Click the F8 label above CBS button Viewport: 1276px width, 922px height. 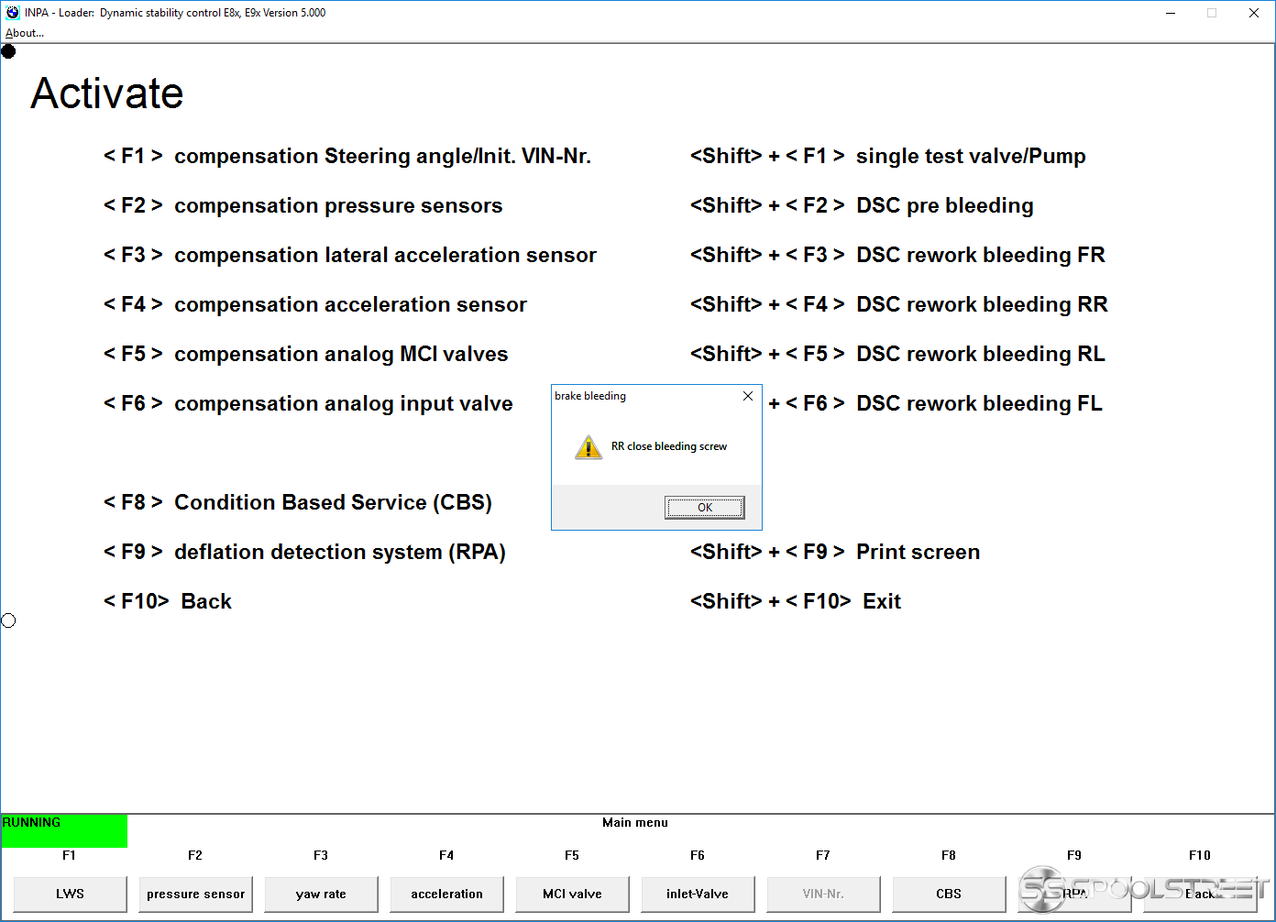949,855
